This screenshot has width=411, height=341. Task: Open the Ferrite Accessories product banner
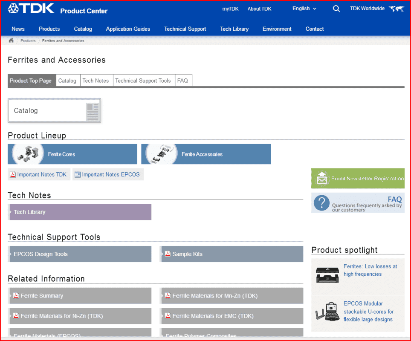(206, 154)
